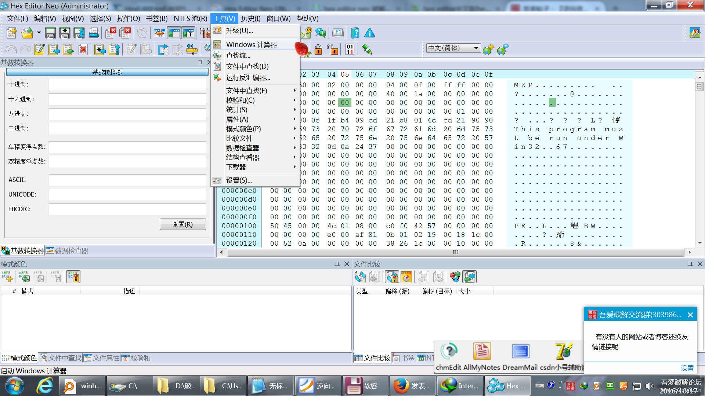This screenshot has width=705, height=396.
Task: Open the dropdown arrow beside Open file icon
Action: (x=39, y=33)
